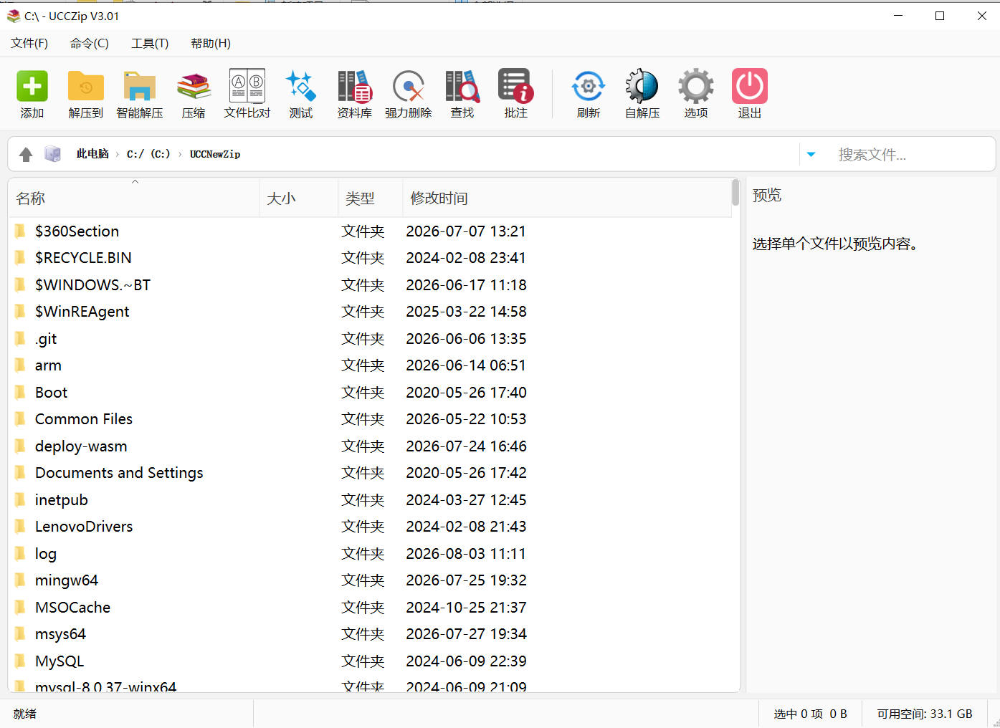Click 可用空间: 33.1 GB status entry
Viewport: 1000px width, 728px height.
click(925, 714)
